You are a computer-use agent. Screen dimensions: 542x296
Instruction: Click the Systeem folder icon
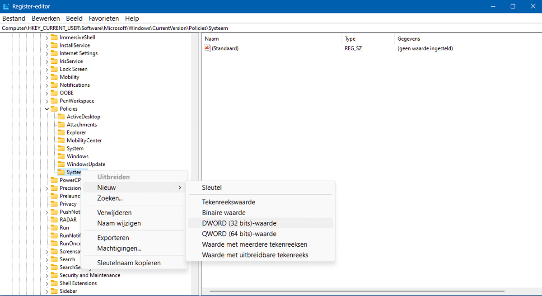tap(61, 172)
